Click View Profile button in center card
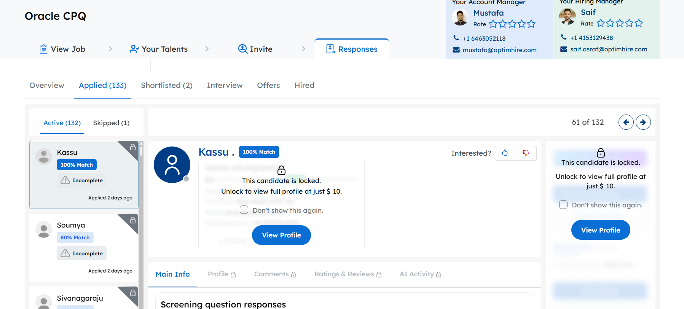Image resolution: width=684 pixels, height=309 pixels. click(281, 235)
